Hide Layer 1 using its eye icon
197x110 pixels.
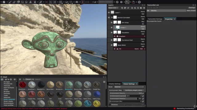click(x=109, y=13)
